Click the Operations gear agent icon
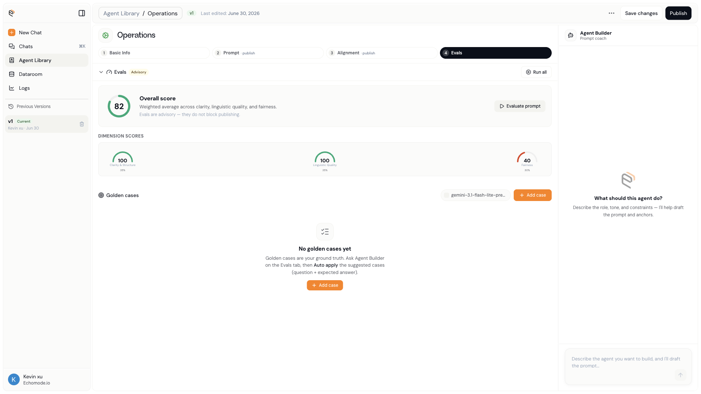701x394 pixels. pyautogui.click(x=106, y=35)
